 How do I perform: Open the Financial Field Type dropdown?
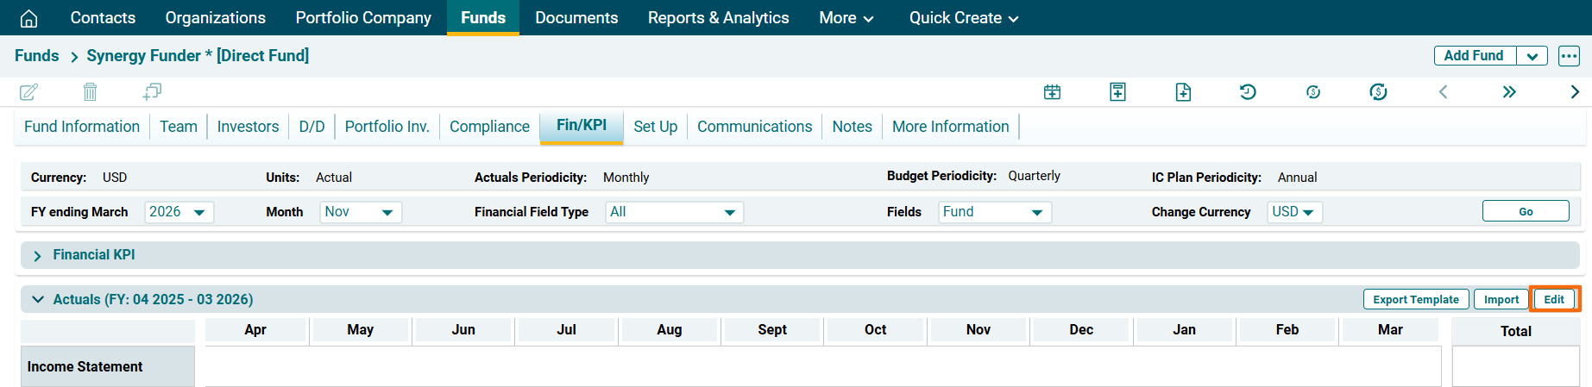(674, 212)
